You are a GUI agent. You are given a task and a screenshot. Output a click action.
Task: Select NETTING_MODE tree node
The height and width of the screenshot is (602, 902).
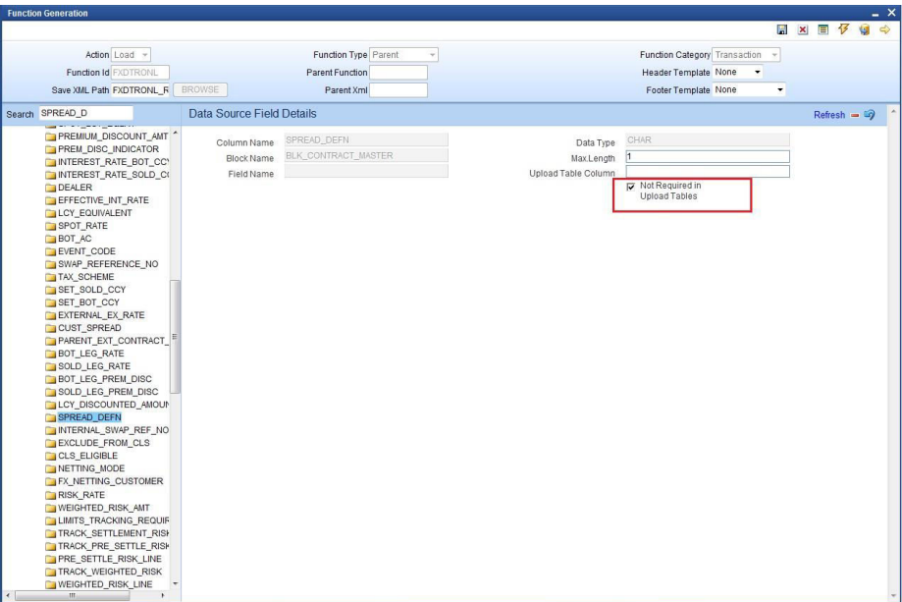(91, 468)
